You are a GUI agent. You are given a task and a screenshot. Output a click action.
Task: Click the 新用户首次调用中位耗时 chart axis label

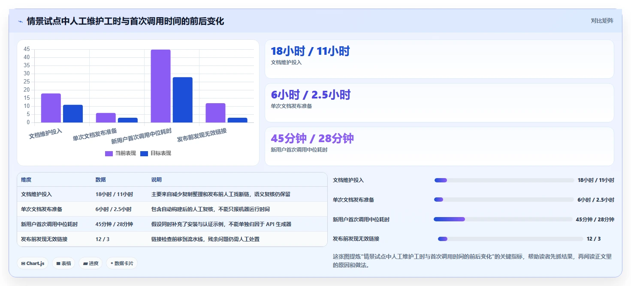tap(141, 136)
